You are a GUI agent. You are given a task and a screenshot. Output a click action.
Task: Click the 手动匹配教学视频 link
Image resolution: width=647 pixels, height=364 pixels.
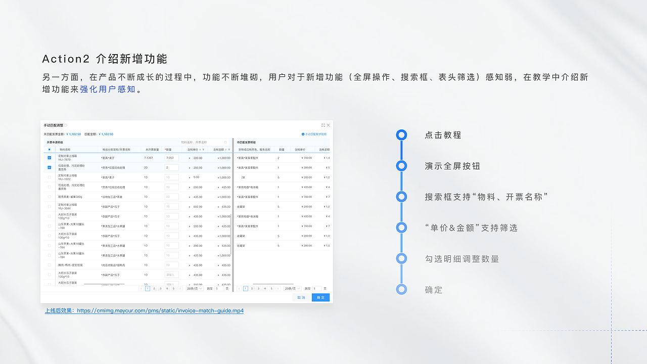pyautogui.click(x=315, y=134)
